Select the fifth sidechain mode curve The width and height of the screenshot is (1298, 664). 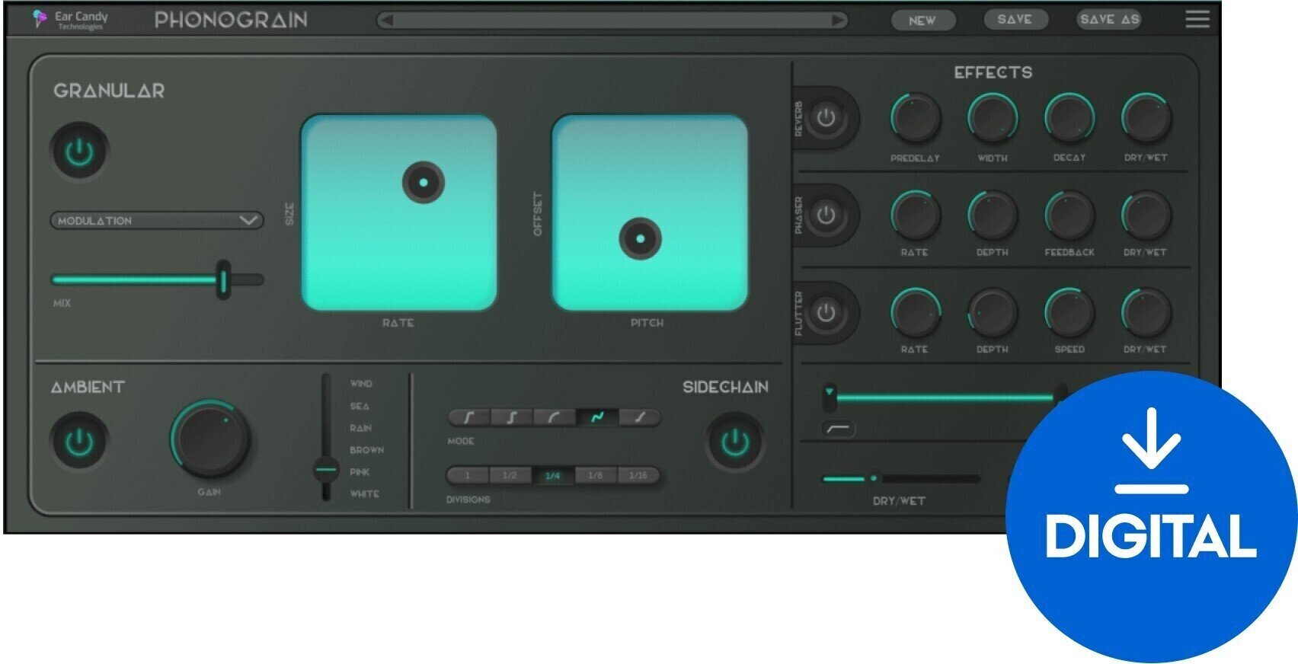640,417
